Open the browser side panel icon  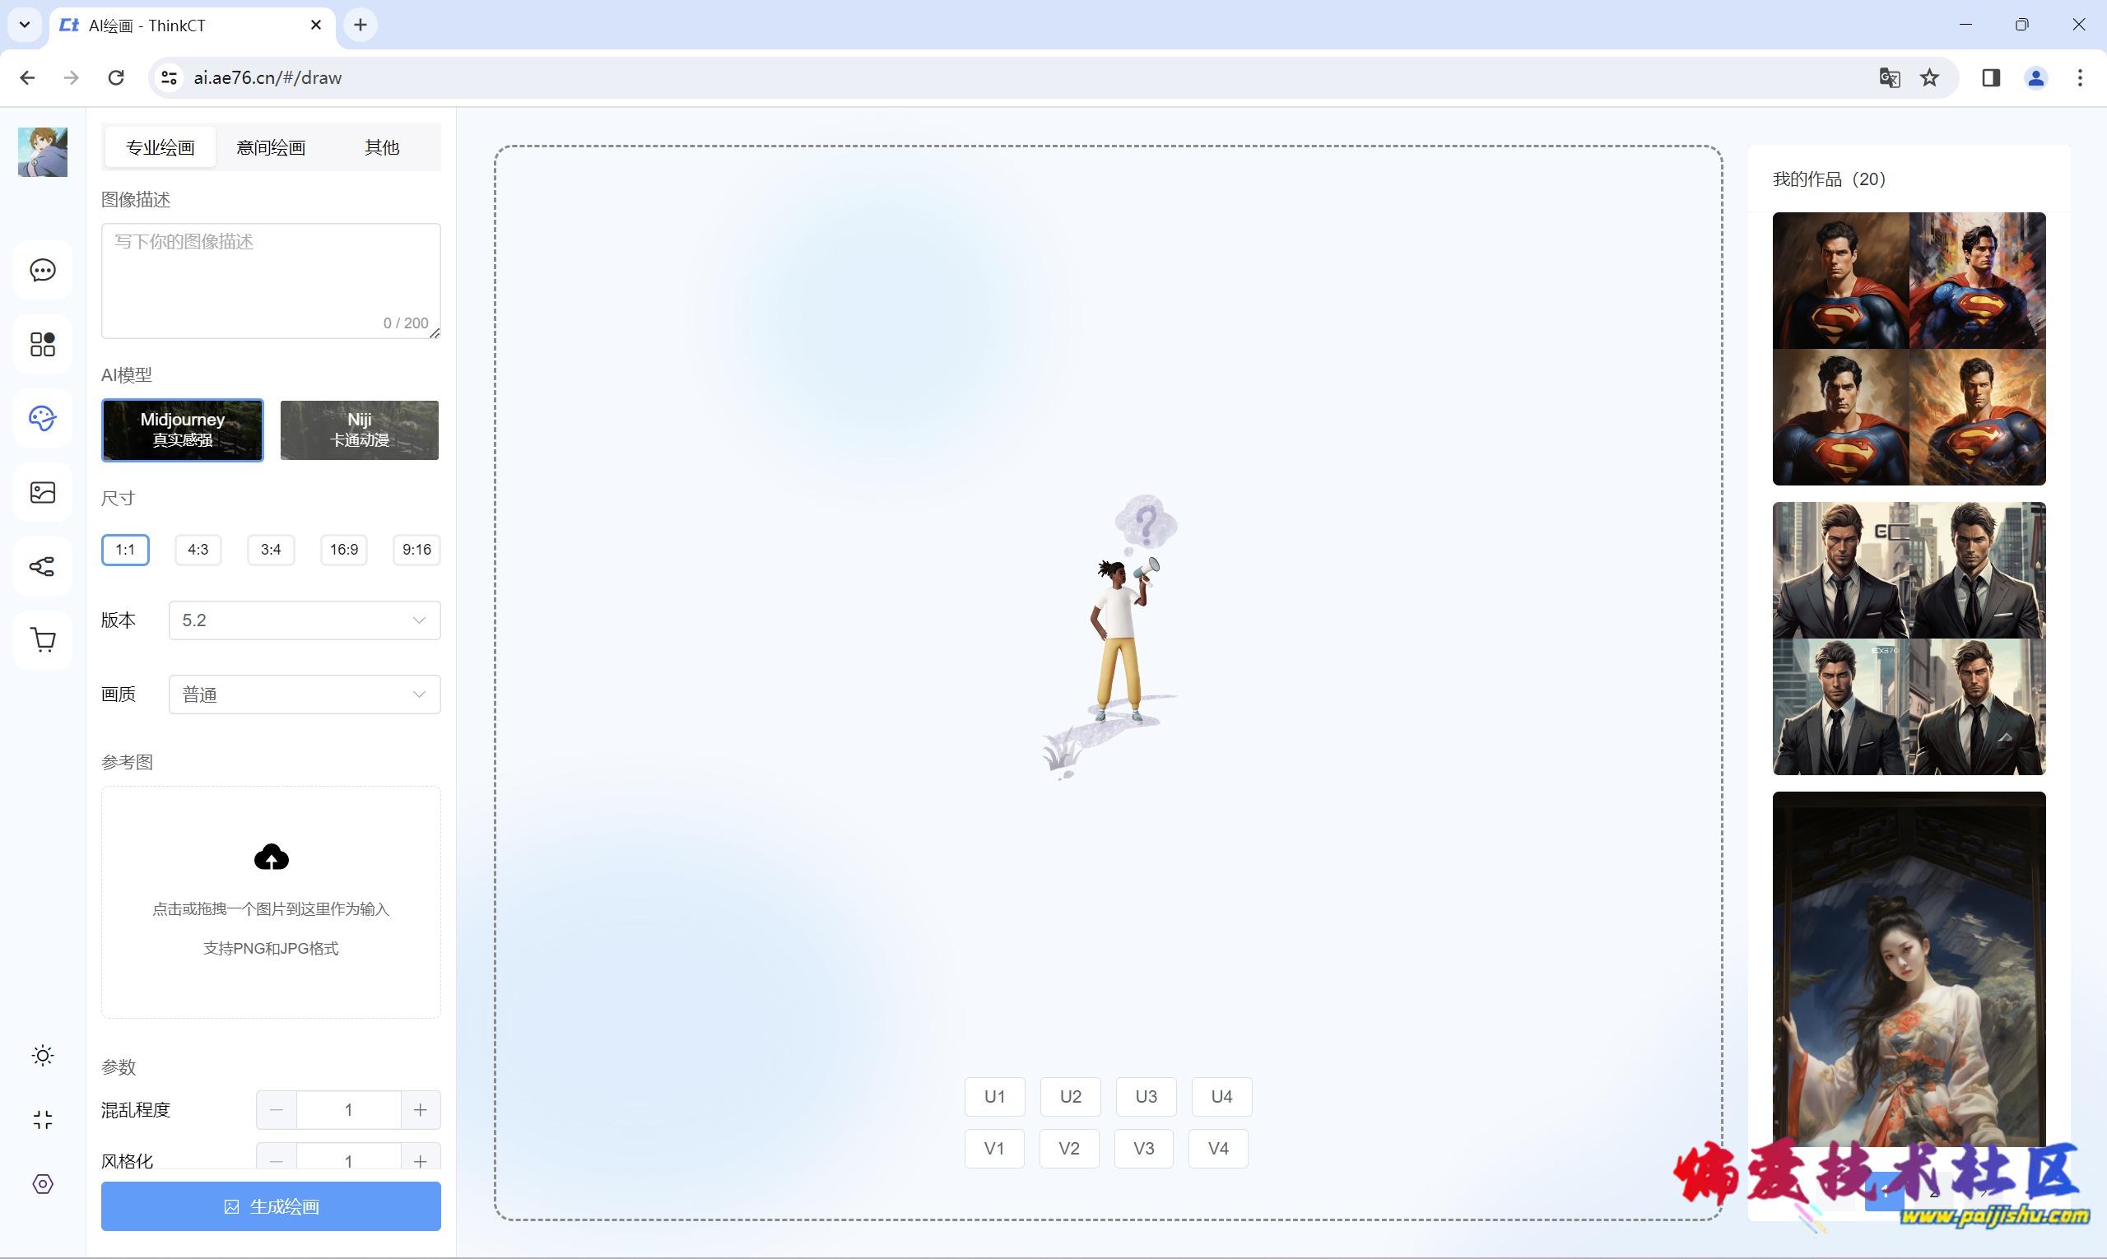[x=1991, y=78]
